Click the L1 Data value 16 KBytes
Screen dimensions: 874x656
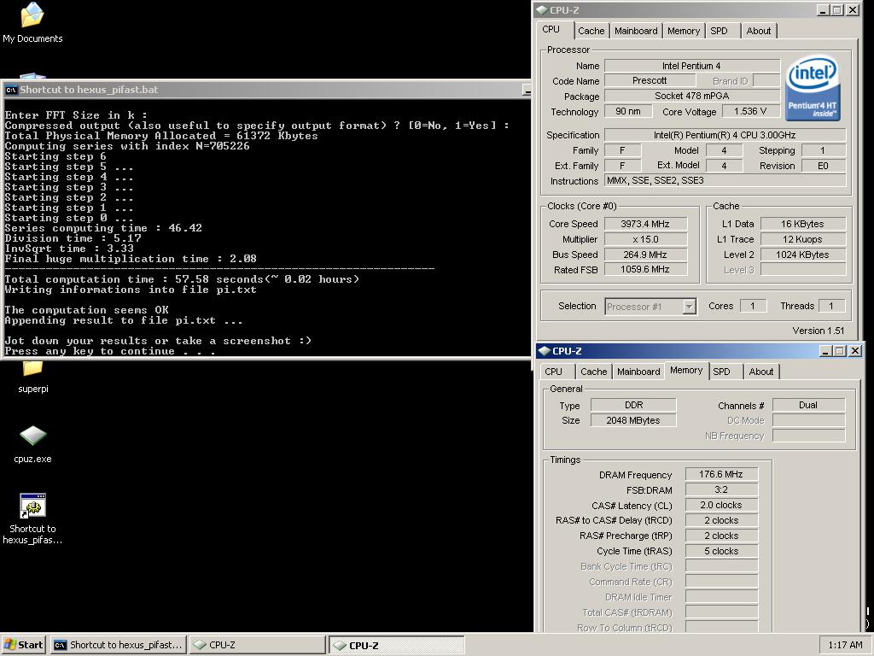coord(802,224)
